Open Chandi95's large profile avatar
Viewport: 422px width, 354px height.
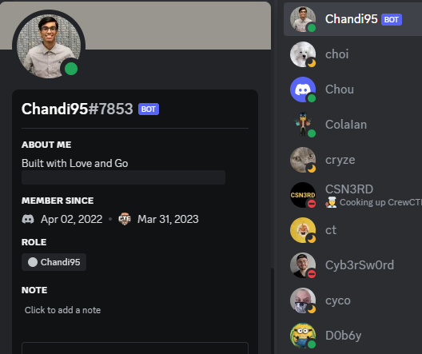click(x=49, y=46)
